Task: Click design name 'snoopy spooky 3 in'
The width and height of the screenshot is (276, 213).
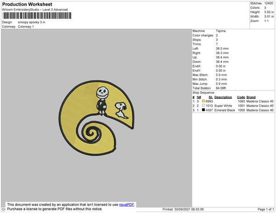Action: [31, 22]
